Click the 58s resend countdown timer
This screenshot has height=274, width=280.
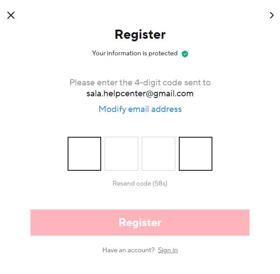(x=160, y=183)
